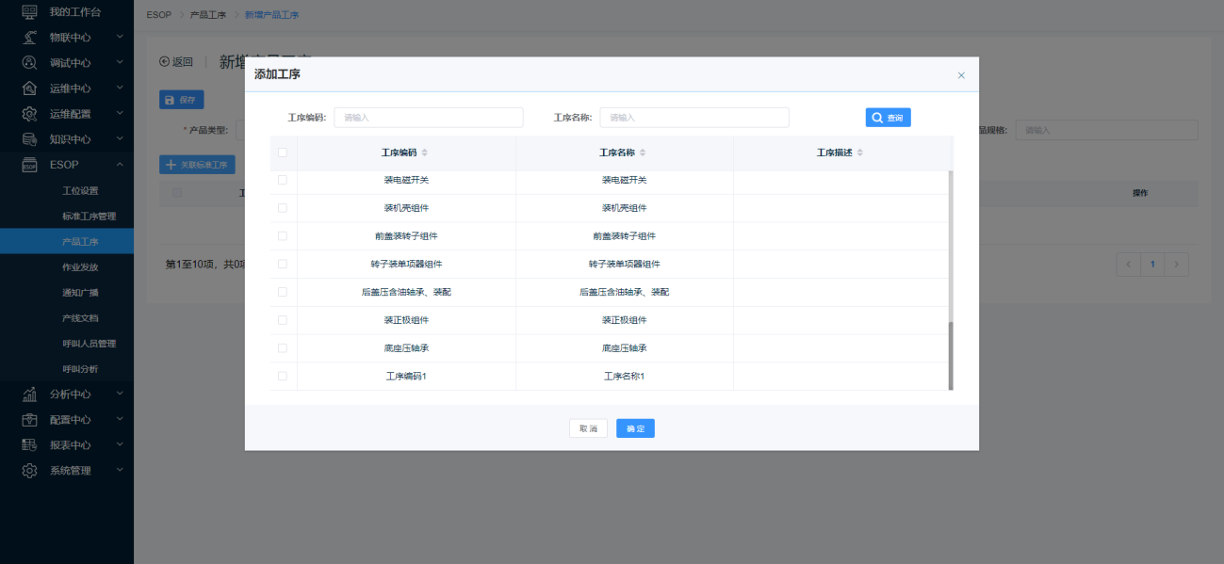Click the 报表中心 sidebar icon
The height and width of the screenshot is (564, 1224).
(x=29, y=445)
